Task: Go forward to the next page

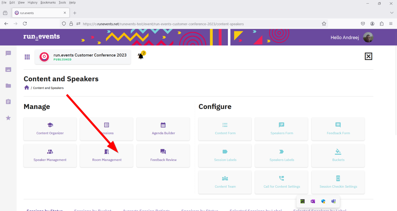Action: 16,24
